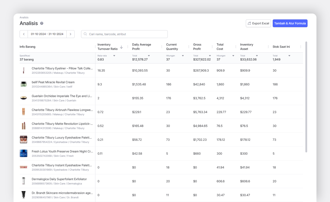Select the Guerlain Orchidee Imperiale row name
This screenshot has height=202, width=330.
point(62,96)
